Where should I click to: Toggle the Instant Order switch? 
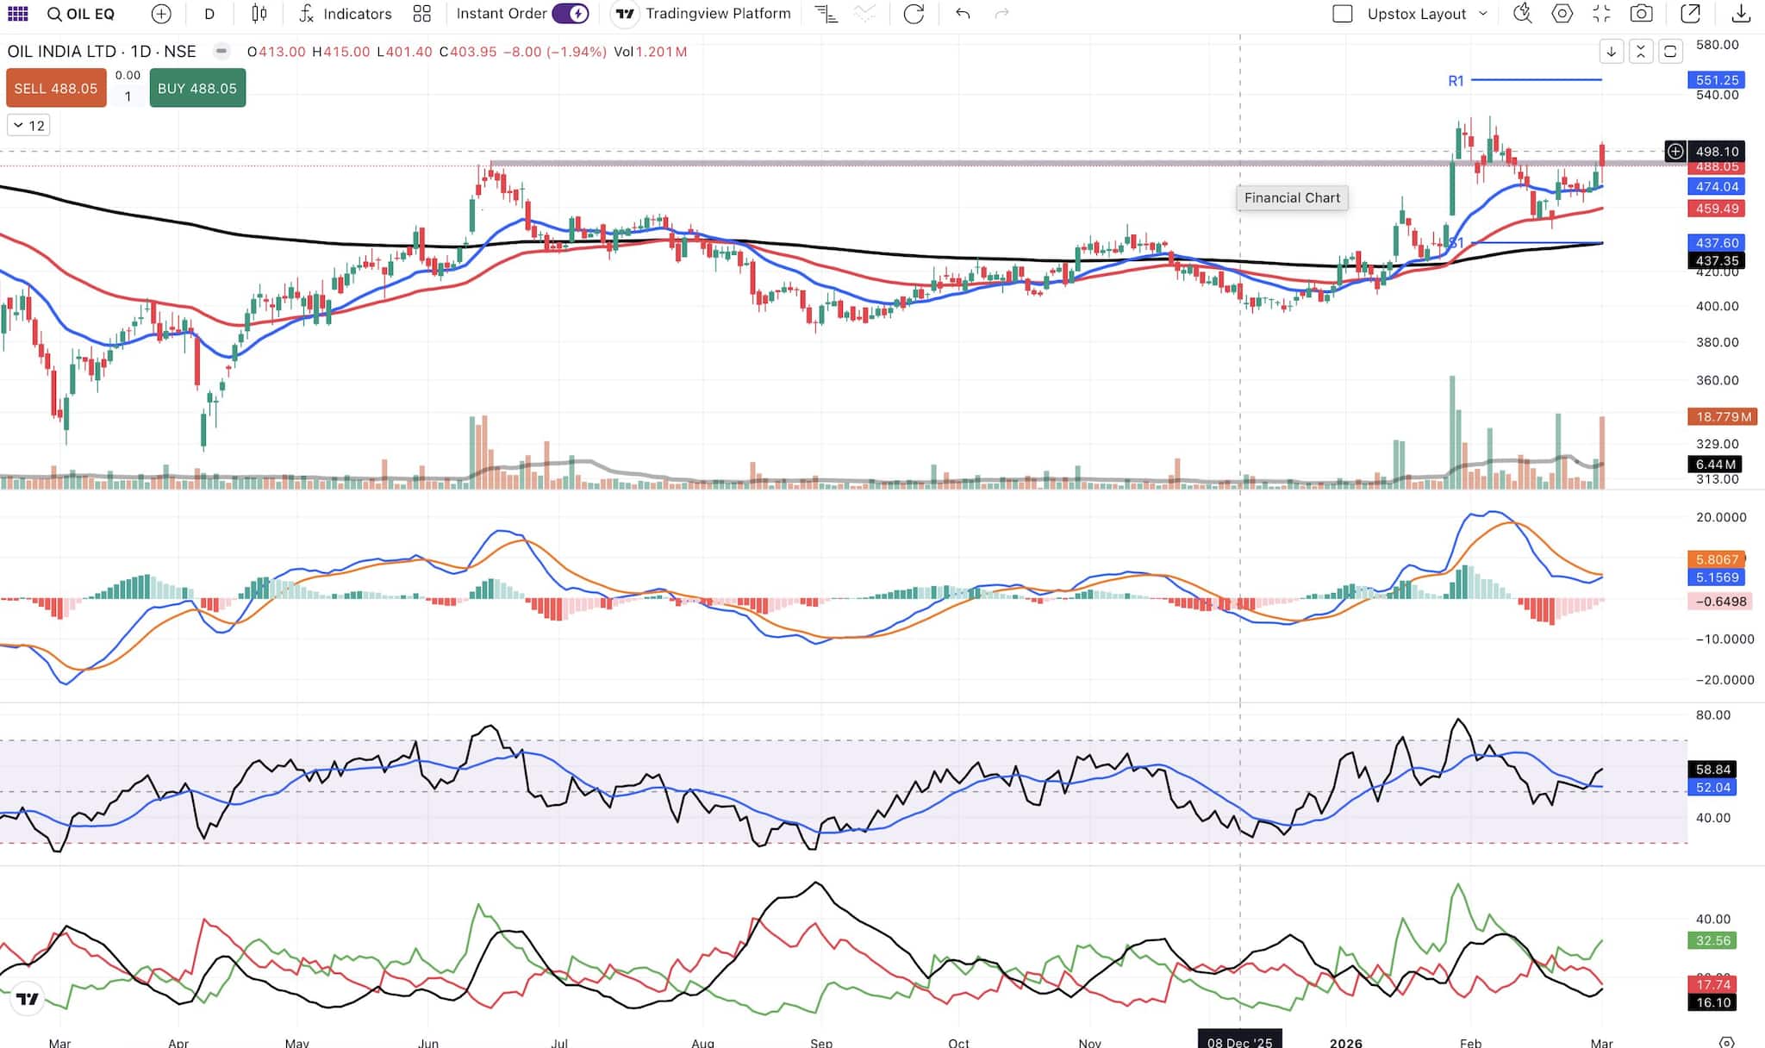pyautogui.click(x=570, y=14)
